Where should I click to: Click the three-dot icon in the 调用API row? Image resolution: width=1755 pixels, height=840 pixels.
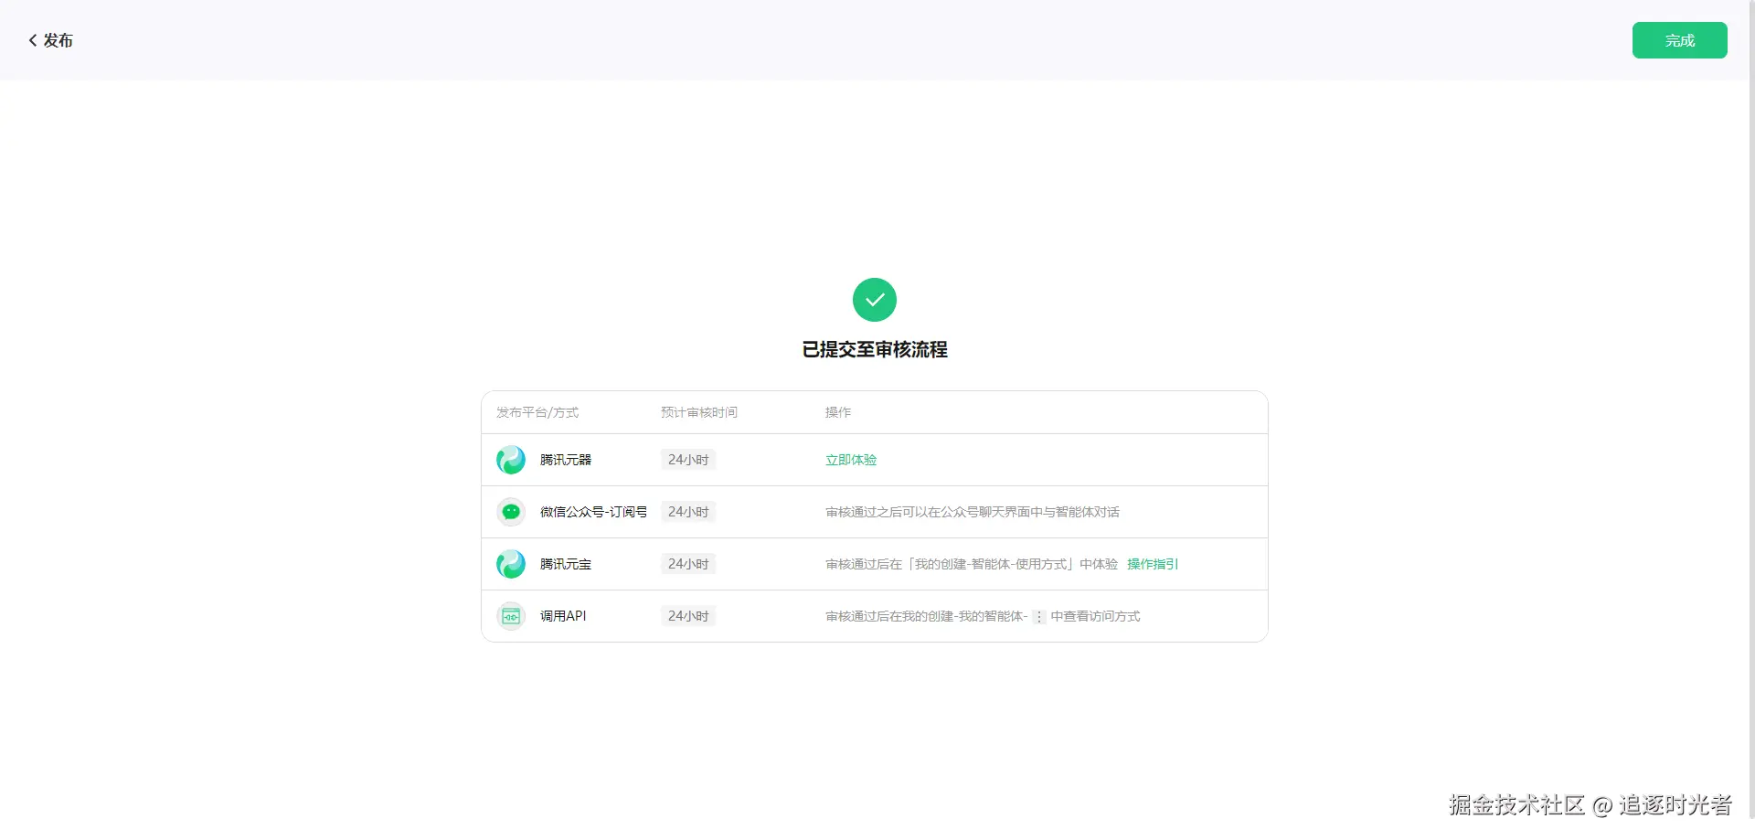1039,617
